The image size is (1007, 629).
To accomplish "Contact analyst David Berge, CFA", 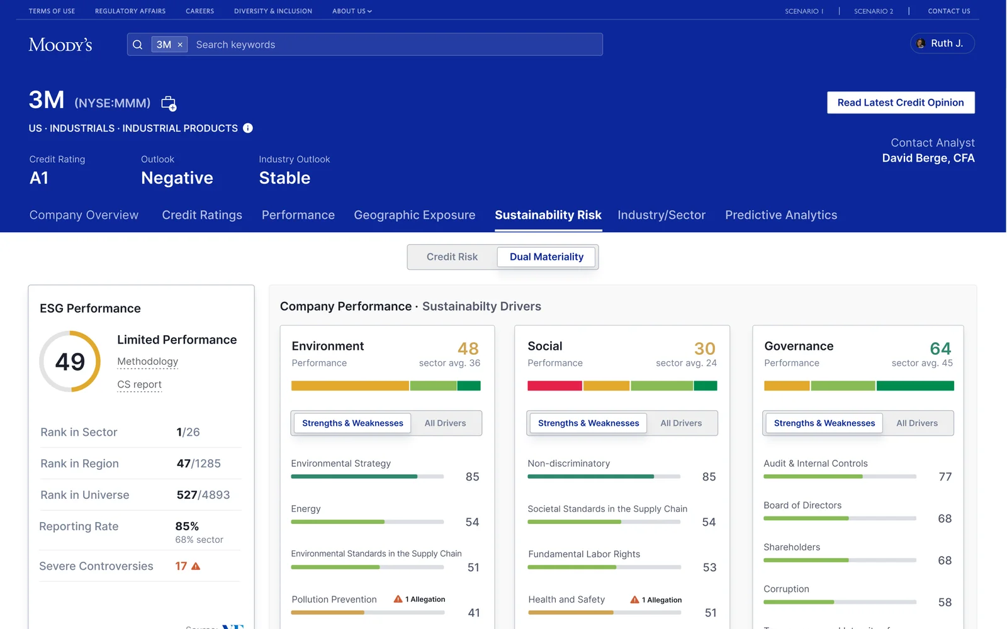I will [928, 159].
